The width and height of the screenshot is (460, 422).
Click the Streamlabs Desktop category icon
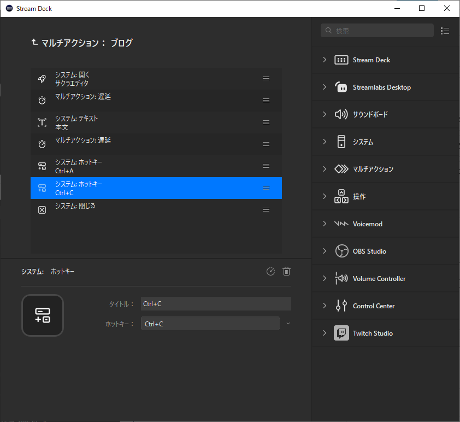click(341, 87)
